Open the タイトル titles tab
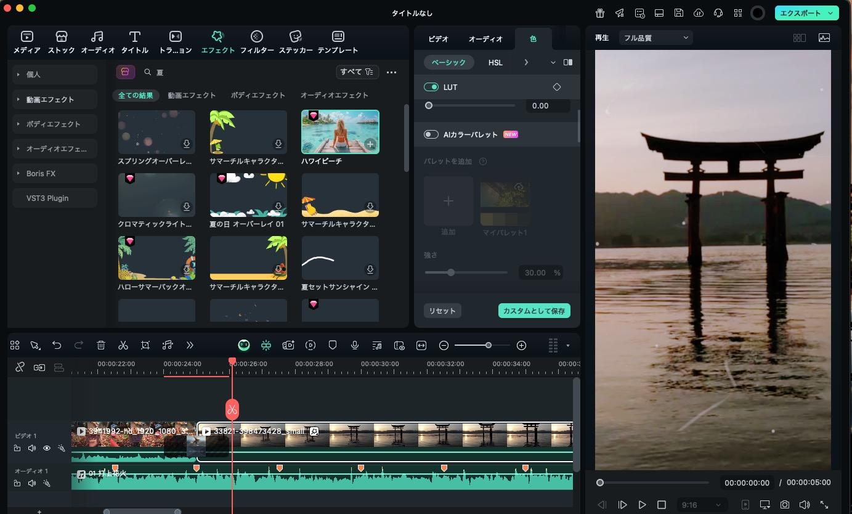This screenshot has height=514, width=852. [x=134, y=43]
